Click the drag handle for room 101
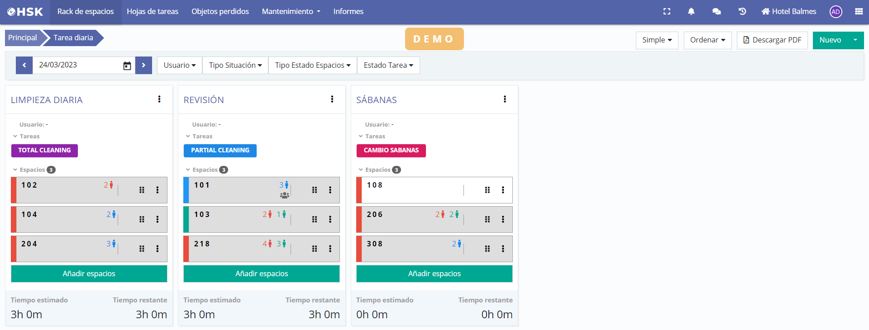The height and width of the screenshot is (330, 869). point(315,190)
